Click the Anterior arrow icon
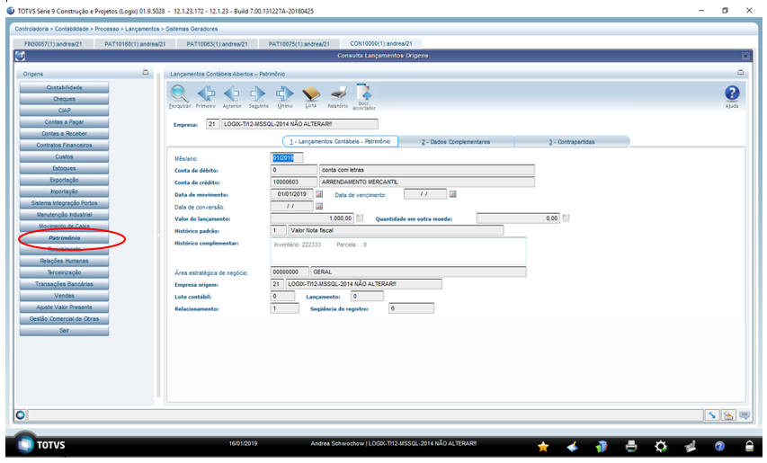This screenshot has width=767, height=463. [232, 93]
